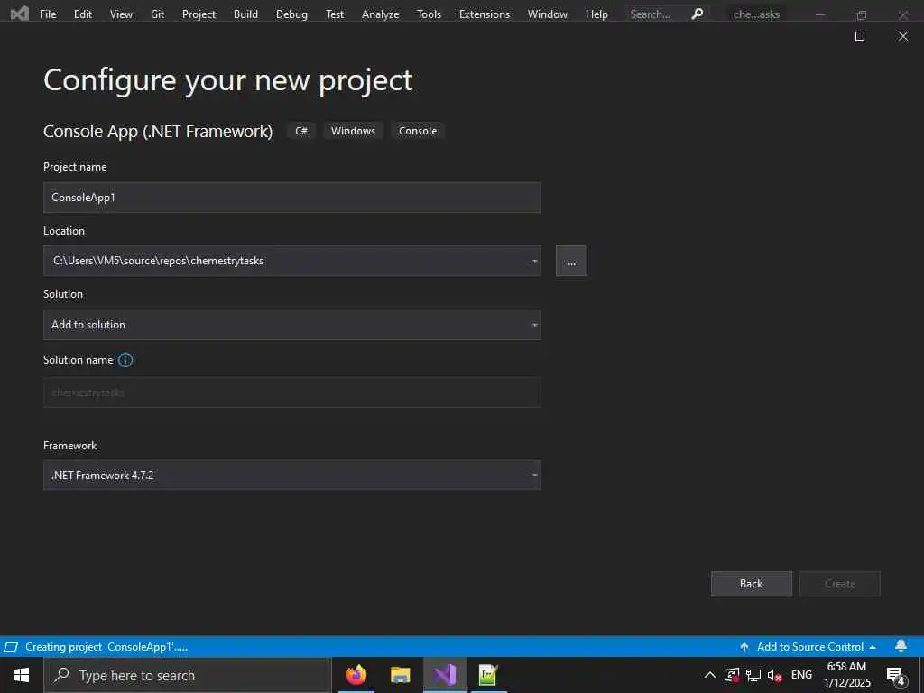Click the Visual Studio Search box

[667, 14]
